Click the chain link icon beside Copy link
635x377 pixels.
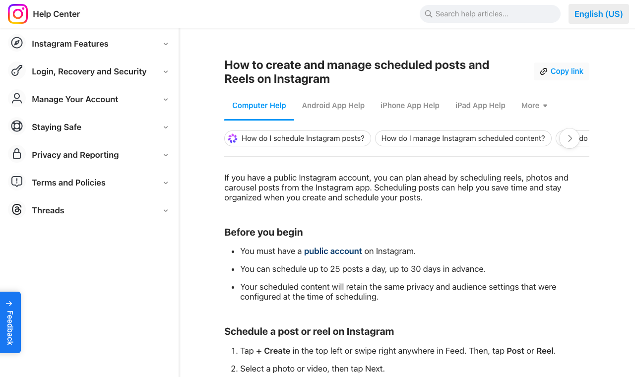[544, 71]
